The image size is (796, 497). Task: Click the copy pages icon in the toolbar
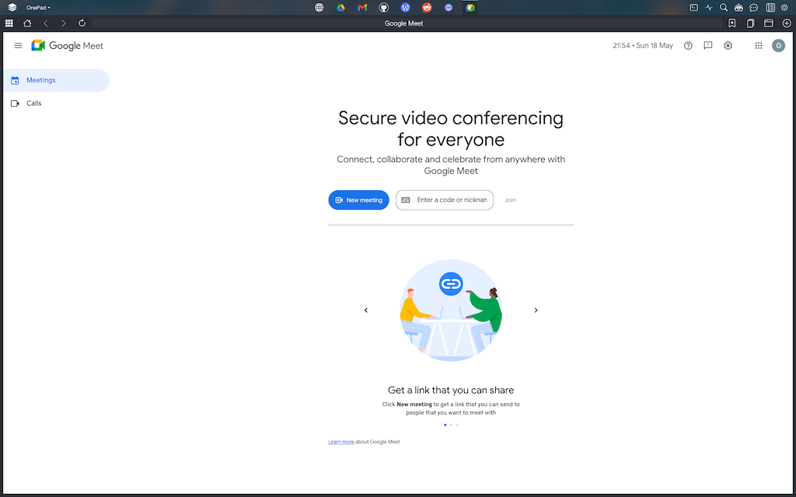tap(750, 23)
